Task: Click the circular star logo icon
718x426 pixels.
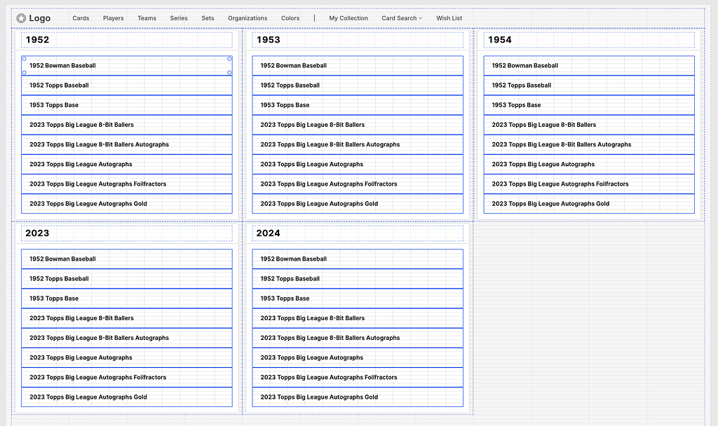Action: pos(22,18)
